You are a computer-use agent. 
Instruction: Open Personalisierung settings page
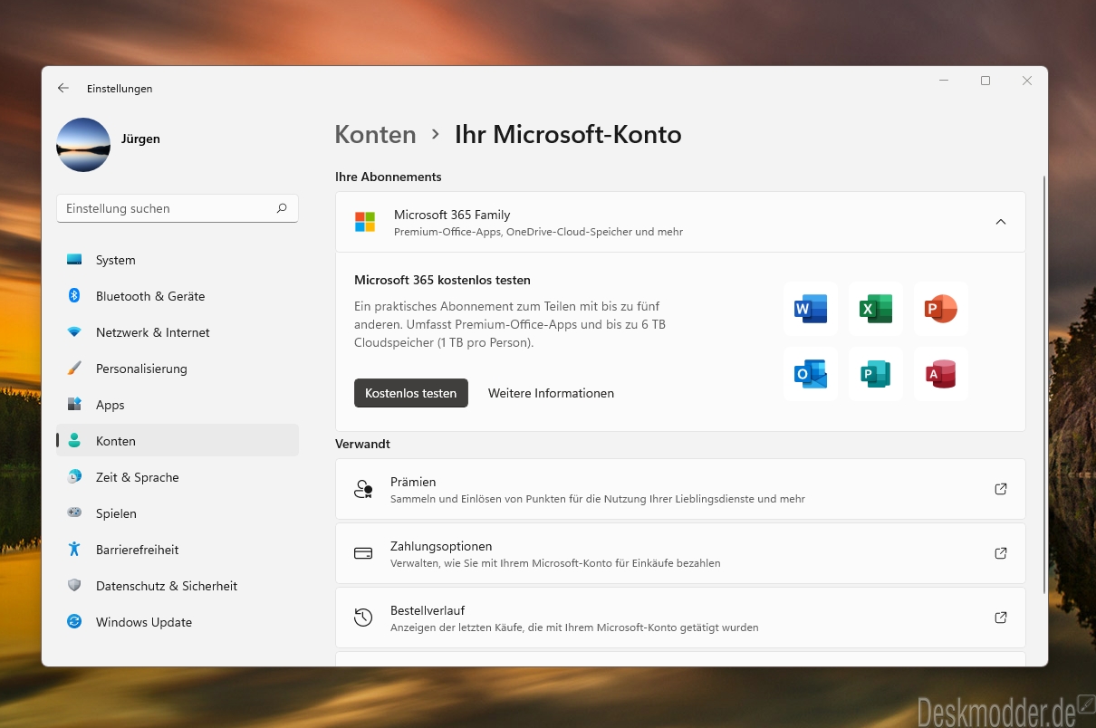(x=178, y=369)
